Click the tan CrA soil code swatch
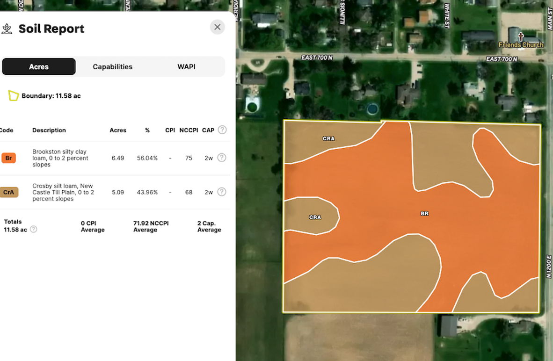This screenshot has width=553, height=361. [9, 192]
